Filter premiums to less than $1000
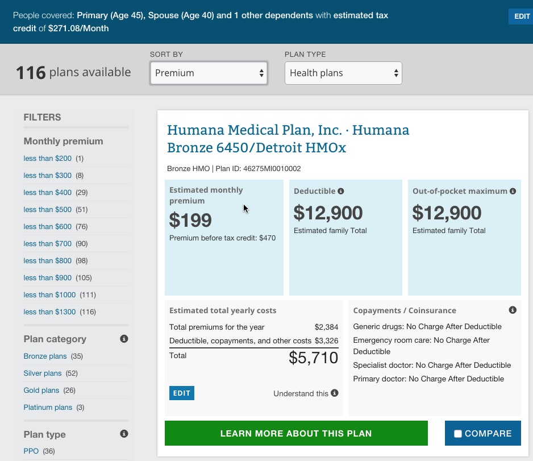Screen dimensions: 533x461 point(49,295)
